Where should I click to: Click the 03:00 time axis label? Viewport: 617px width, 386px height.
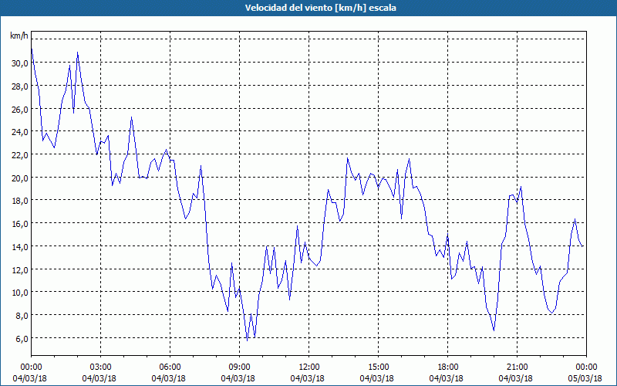pos(100,367)
